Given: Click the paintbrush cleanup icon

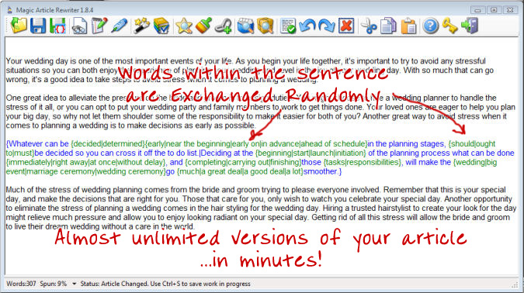Looking at the screenshot, I should 203,26.
